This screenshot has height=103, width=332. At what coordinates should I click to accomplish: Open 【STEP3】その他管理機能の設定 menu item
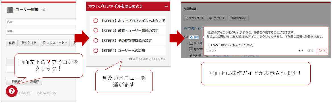128,40
